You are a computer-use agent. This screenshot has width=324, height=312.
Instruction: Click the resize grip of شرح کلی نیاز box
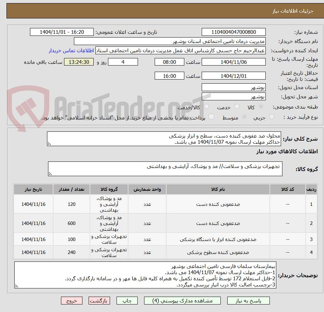pyautogui.click(x=49, y=144)
